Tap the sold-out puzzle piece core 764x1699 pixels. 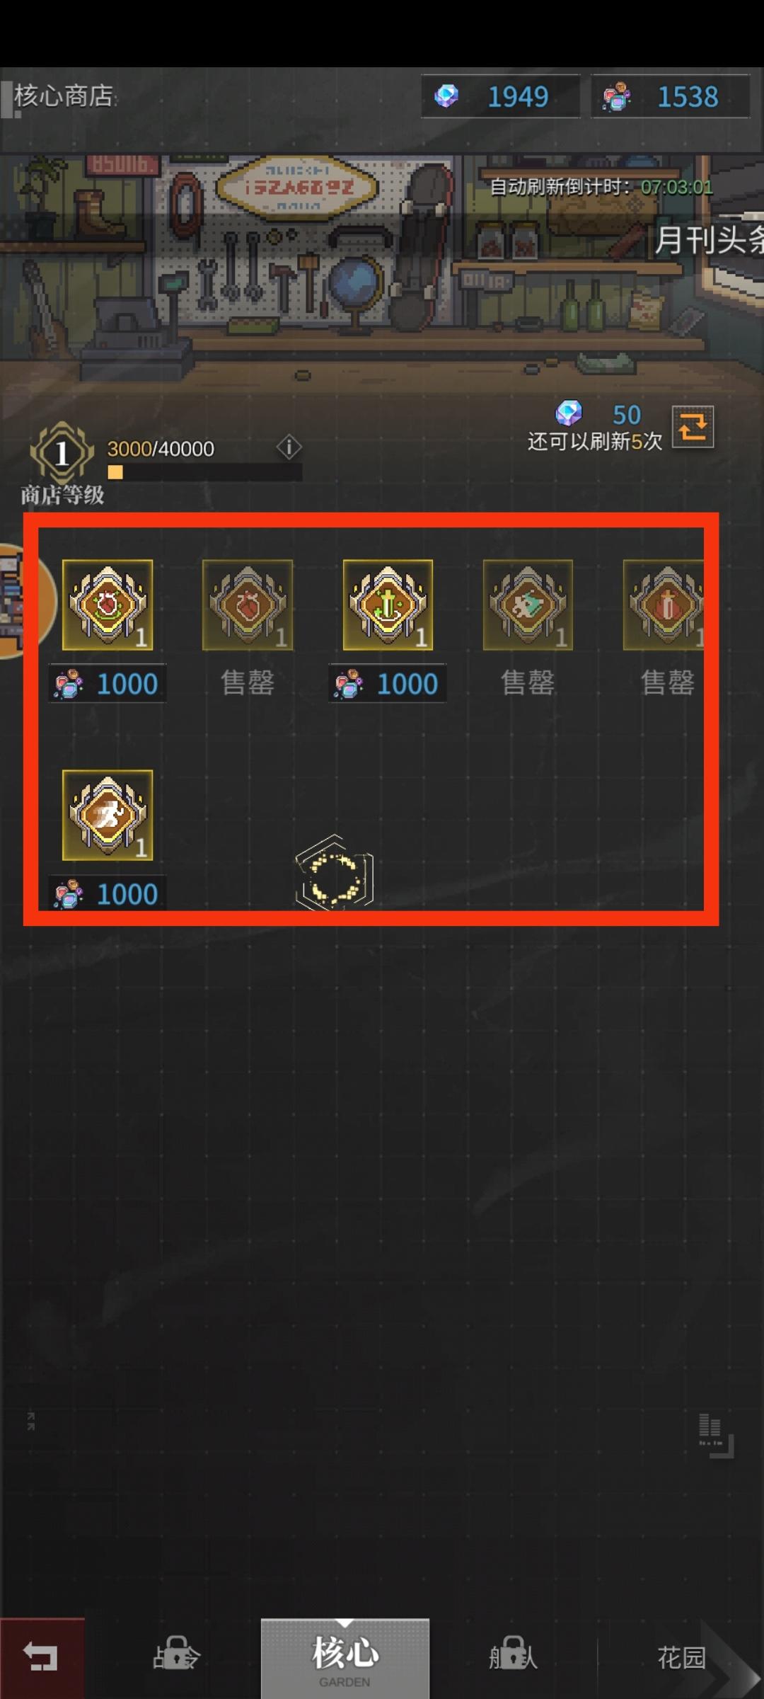528,605
